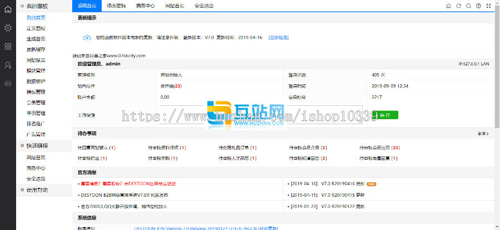The width and height of the screenshot is (500, 230).
Task: Open 待审核求购 (1)
Action: pyautogui.click(x=163, y=158)
